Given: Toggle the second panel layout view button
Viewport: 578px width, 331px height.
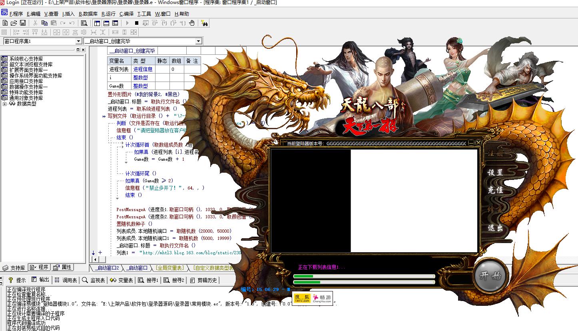Looking at the screenshot, I should (x=106, y=23).
